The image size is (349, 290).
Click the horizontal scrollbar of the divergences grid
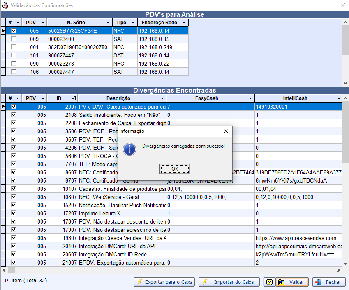pyautogui.click(x=173, y=270)
